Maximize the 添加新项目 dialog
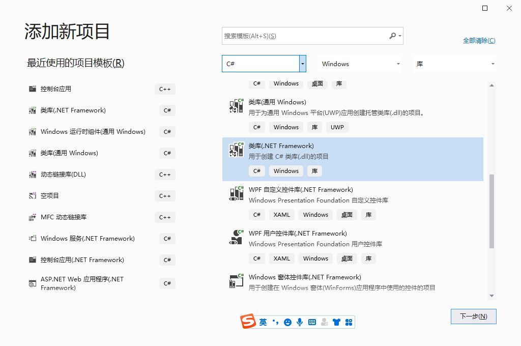 pyautogui.click(x=485, y=8)
